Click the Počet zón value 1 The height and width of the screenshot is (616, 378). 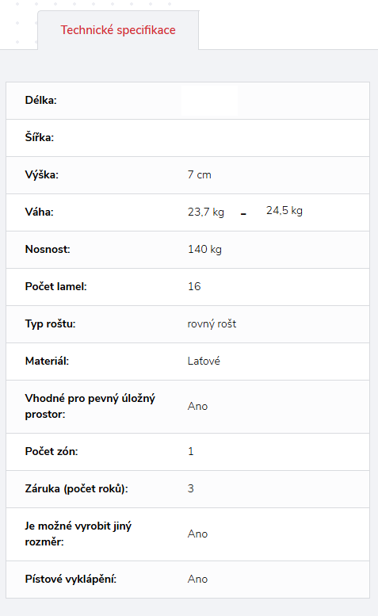[191, 451]
